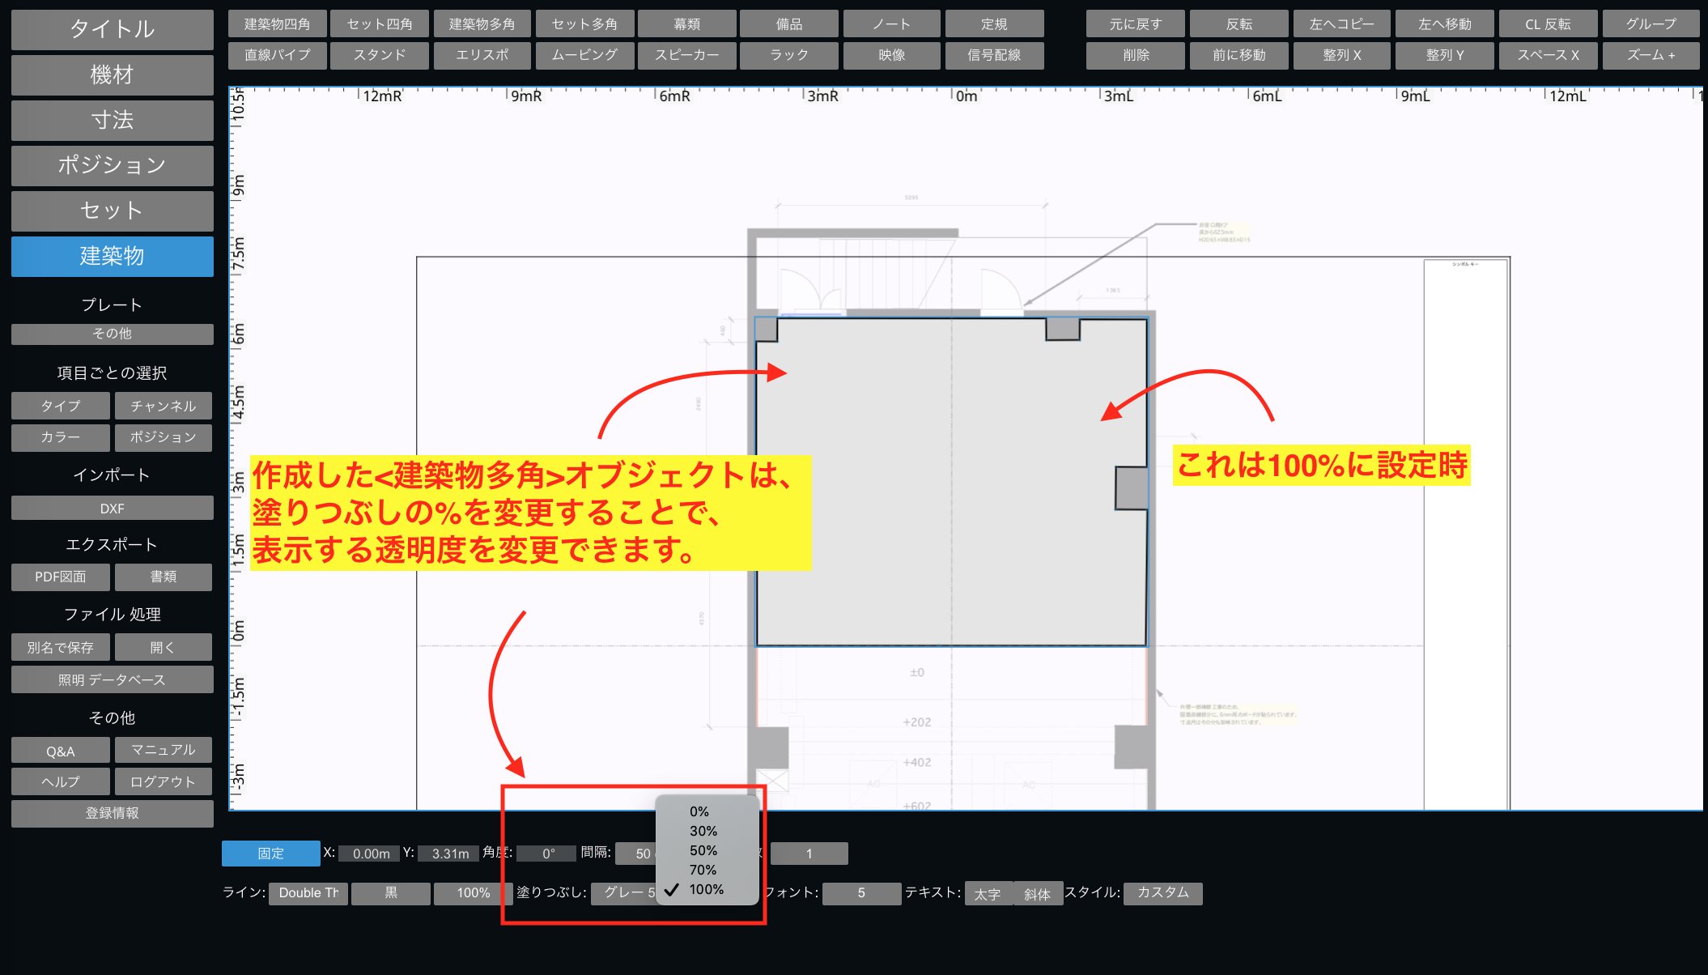Viewport: 1708px width, 975px height.
Task: Open the 間隔 50 dropdown
Action: (636, 854)
